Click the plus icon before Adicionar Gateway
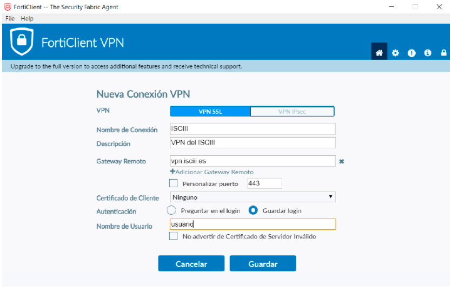Screen dimensions: 452x294 [x=172, y=172]
